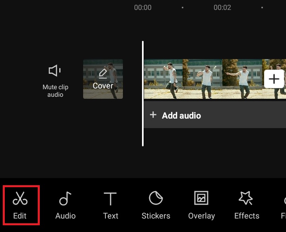Screen dimensions: 286x232
Task: Open the Audio music note tool
Action: pyautogui.click(x=66, y=205)
